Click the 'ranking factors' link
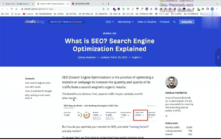Image resolution: width=221 pixels, height=139 pixels. 139,127
